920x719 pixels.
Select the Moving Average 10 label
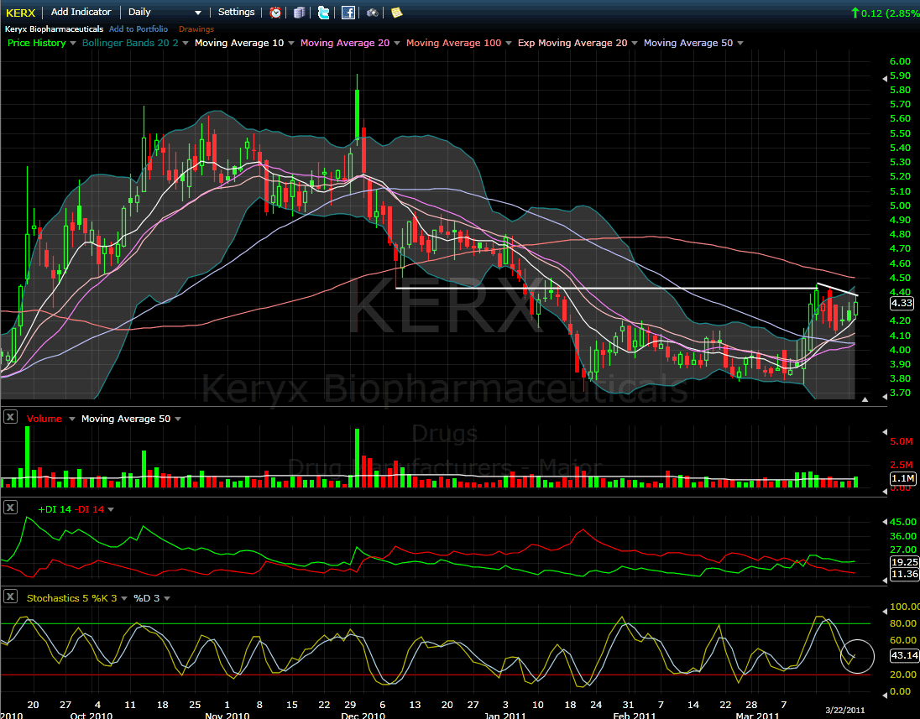[x=239, y=43]
